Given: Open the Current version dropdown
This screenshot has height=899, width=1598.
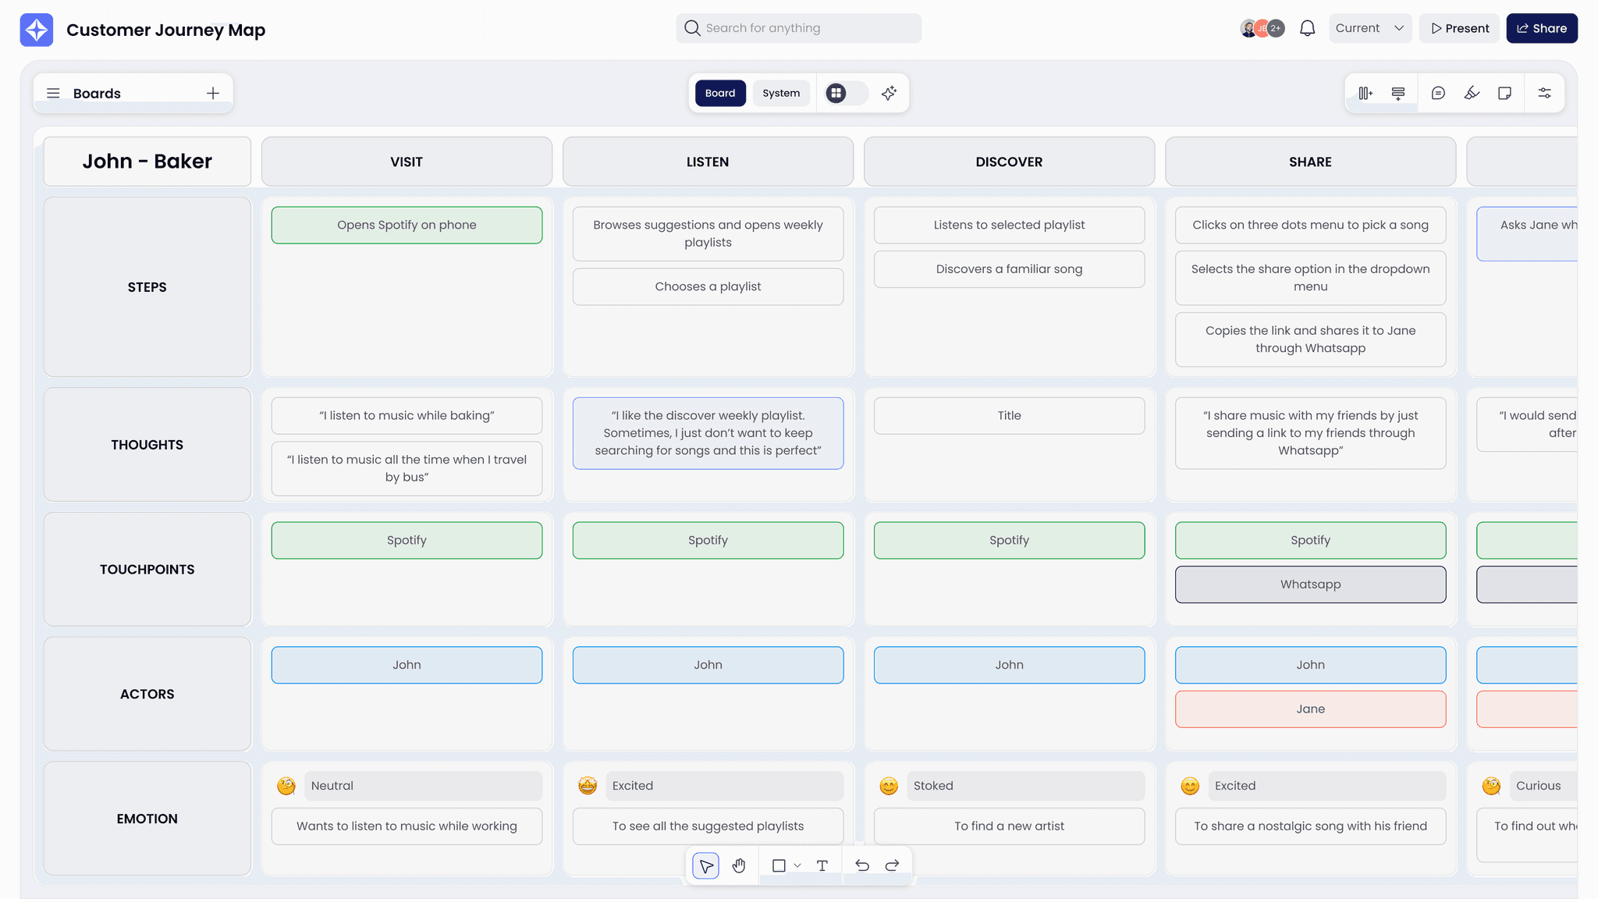Looking at the screenshot, I should coord(1370,27).
